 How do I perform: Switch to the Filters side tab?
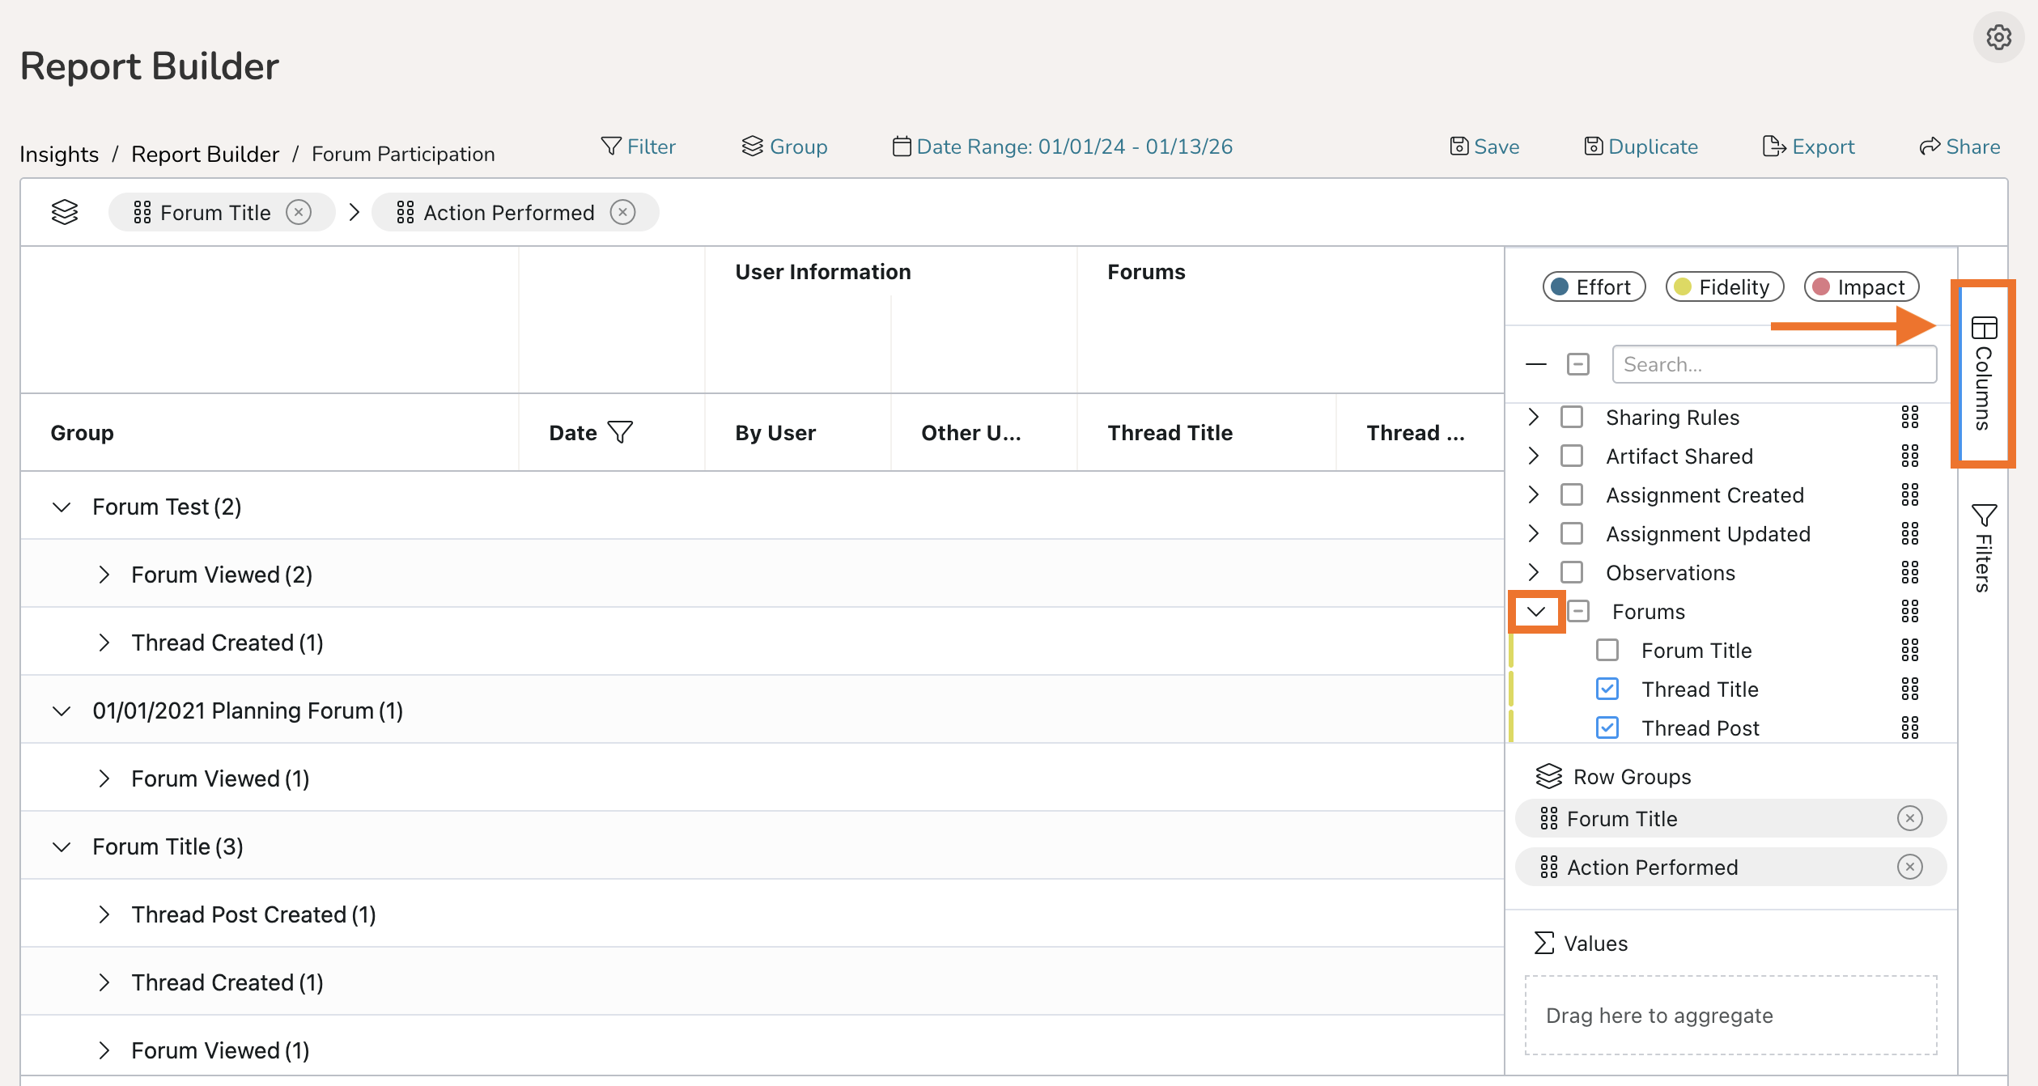(x=1983, y=547)
